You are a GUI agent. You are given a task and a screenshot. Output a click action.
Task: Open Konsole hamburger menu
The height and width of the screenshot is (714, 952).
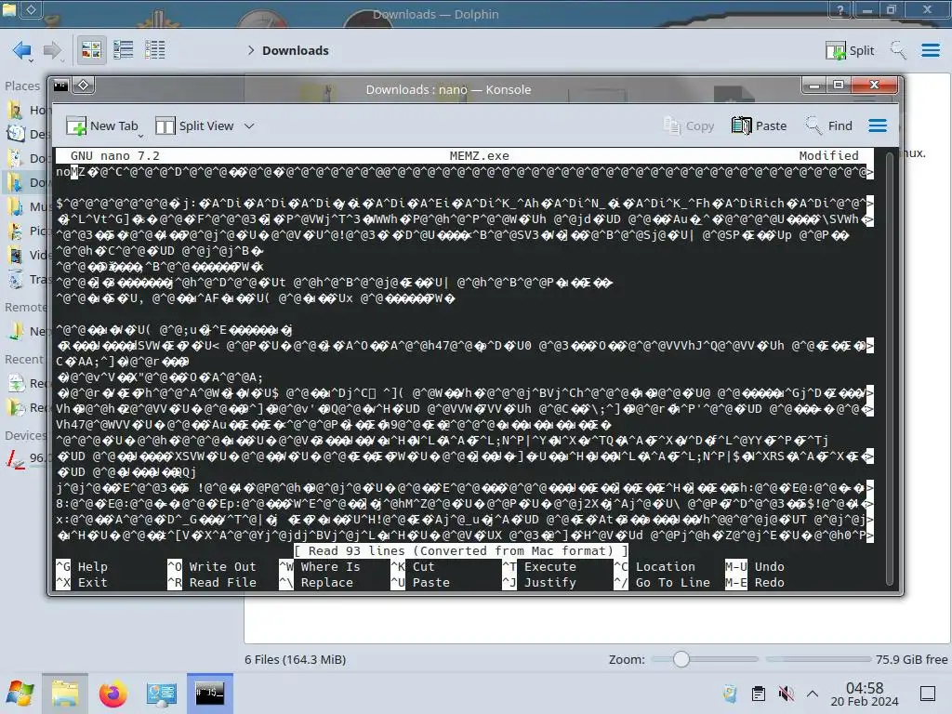tap(878, 126)
